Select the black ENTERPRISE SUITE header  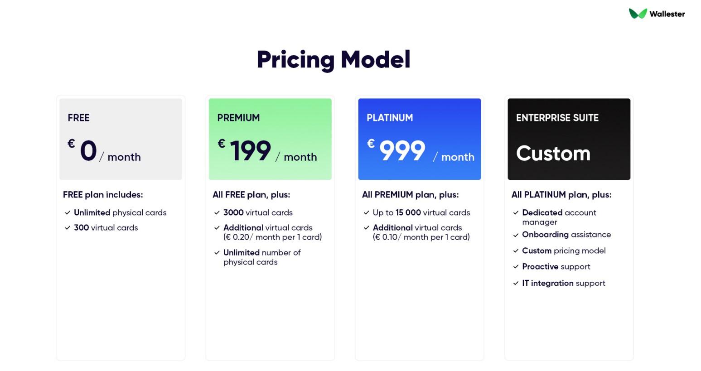(x=569, y=139)
